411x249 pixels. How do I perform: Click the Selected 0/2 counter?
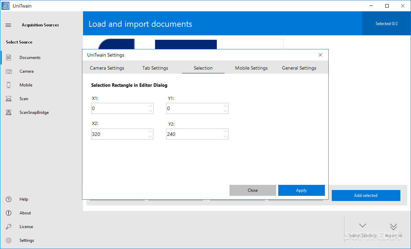(387, 24)
